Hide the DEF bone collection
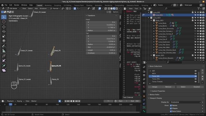This screenshot has height=116, width=206. click(x=195, y=71)
